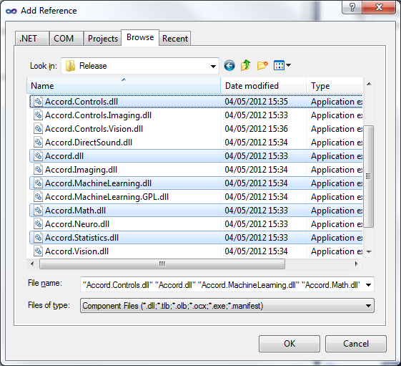Expand the View Menu dropdown arrow

point(288,65)
